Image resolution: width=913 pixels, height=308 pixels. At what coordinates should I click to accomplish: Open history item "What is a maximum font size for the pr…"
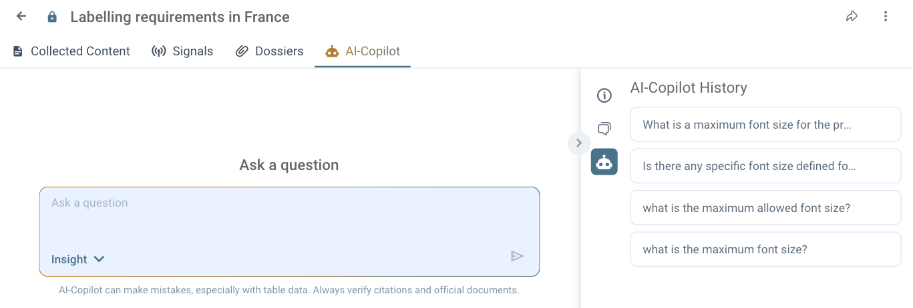pos(765,125)
